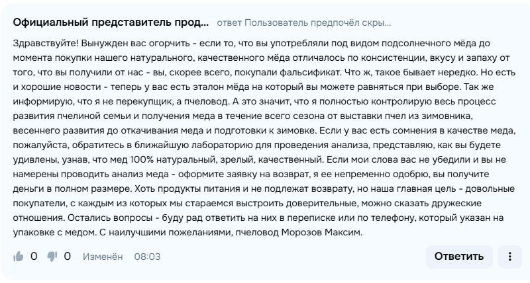Open the three-dot more options menu
Screen dimensions: 530x283
(509, 256)
